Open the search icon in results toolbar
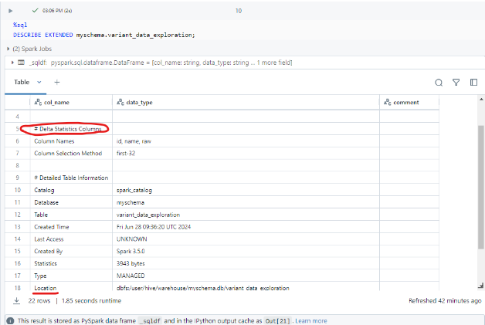 (439, 83)
